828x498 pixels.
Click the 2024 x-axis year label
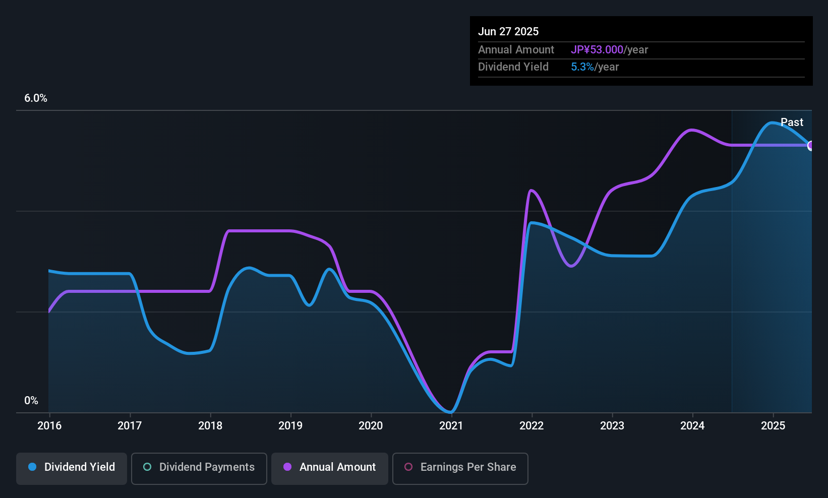[692, 426]
